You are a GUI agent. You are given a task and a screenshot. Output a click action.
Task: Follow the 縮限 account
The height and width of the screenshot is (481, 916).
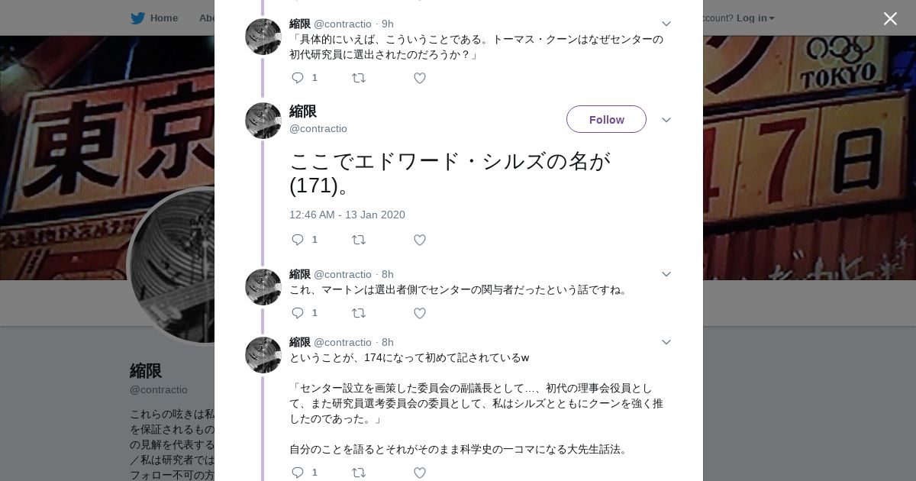[x=606, y=119]
